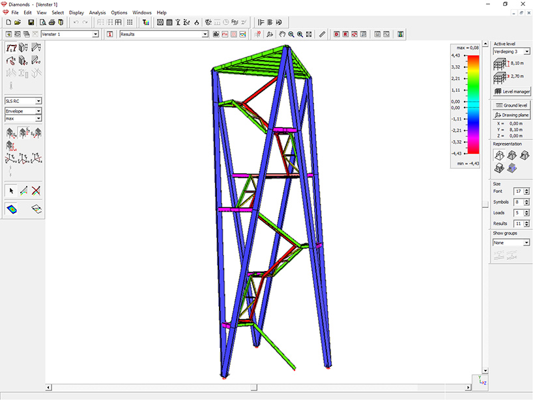Open the Select menu
The image size is (533, 400).
click(58, 12)
